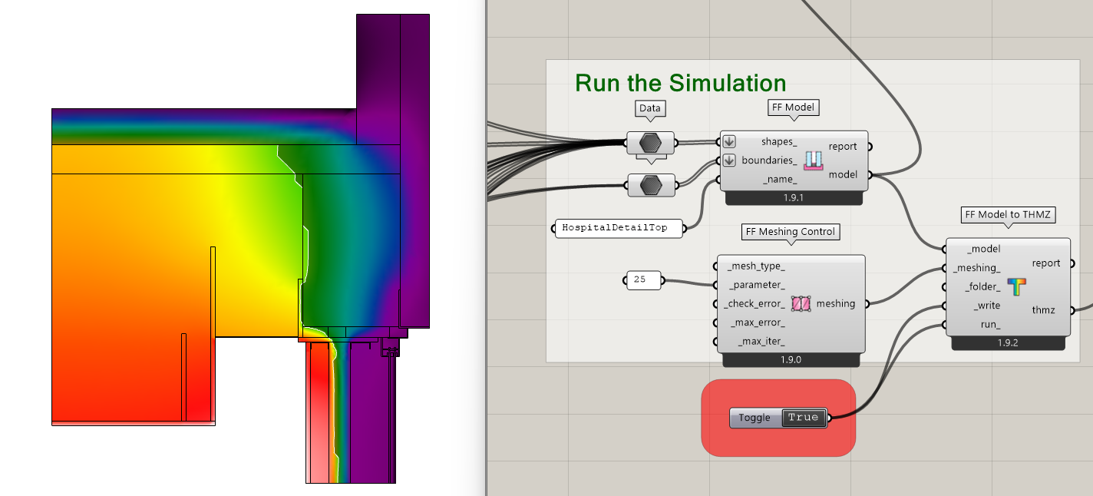
Task: Select the lower hexagon data component
Action: tap(650, 185)
